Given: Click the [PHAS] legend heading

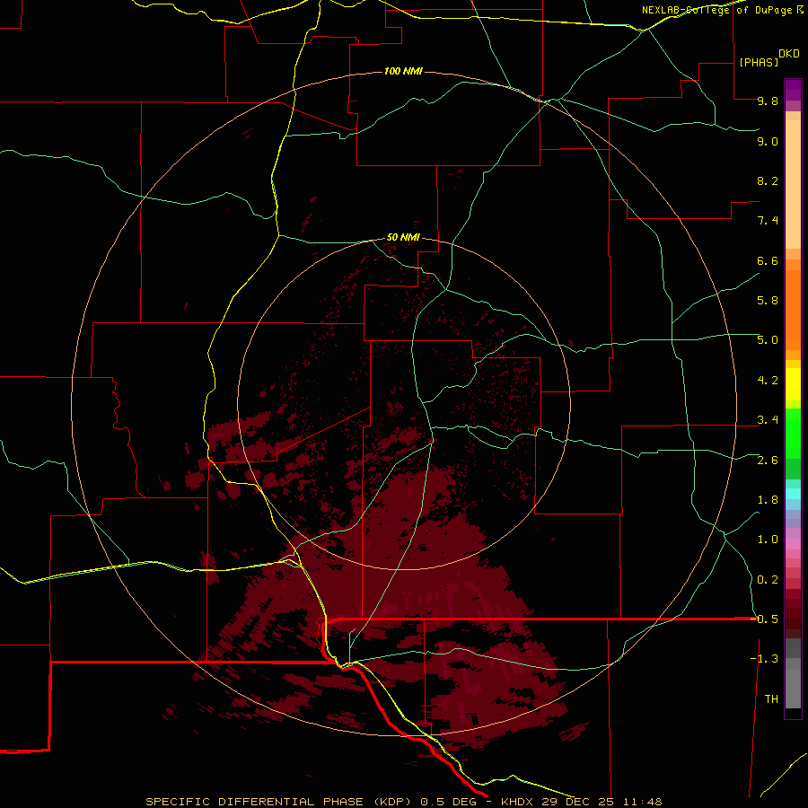Looking at the screenshot, I should click(759, 62).
